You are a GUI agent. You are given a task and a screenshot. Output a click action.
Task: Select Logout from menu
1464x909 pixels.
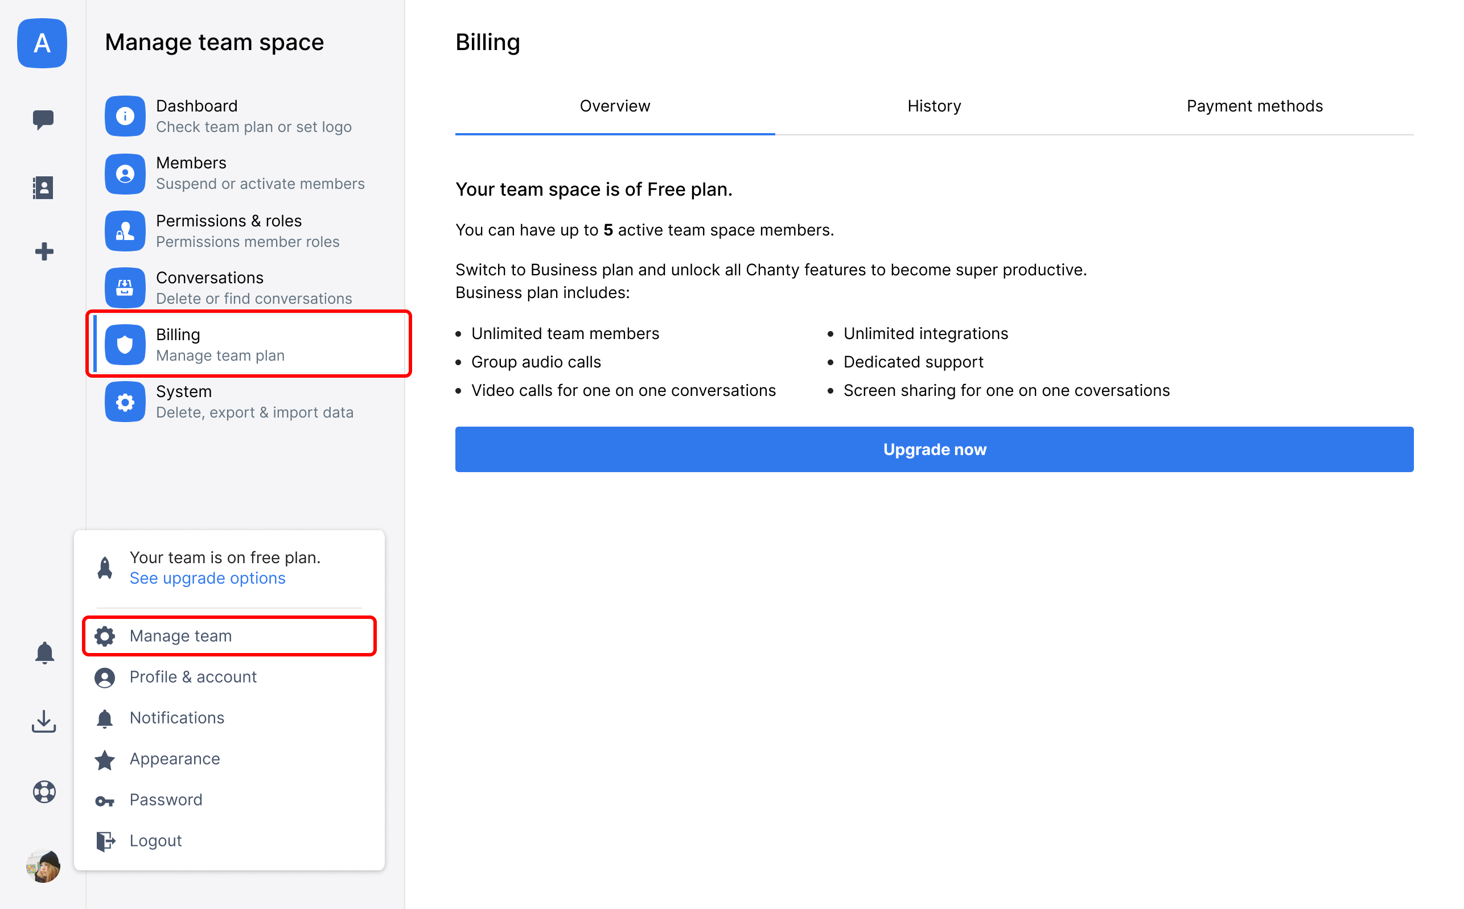(155, 840)
